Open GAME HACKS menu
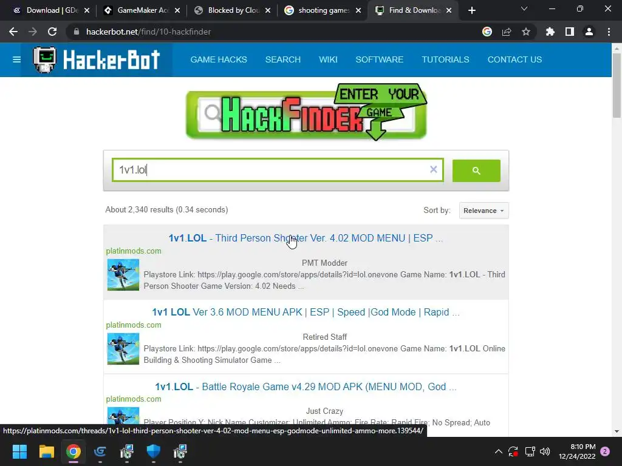The image size is (622, 466). [219, 59]
